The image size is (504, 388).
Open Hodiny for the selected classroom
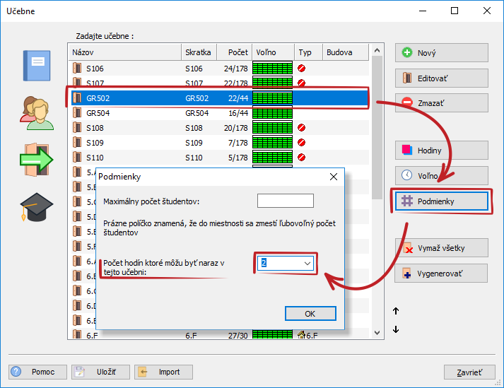pos(441,151)
